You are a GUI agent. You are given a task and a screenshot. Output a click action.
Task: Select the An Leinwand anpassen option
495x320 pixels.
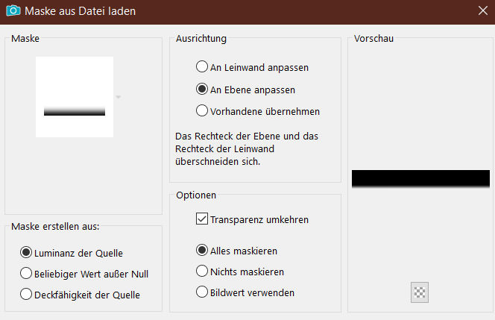click(x=202, y=67)
